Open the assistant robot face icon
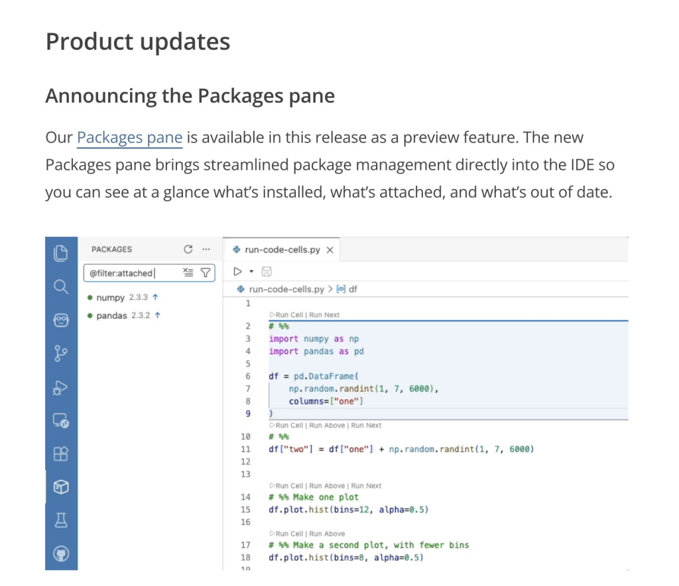Viewport: 679px width, 586px height. tap(60, 320)
